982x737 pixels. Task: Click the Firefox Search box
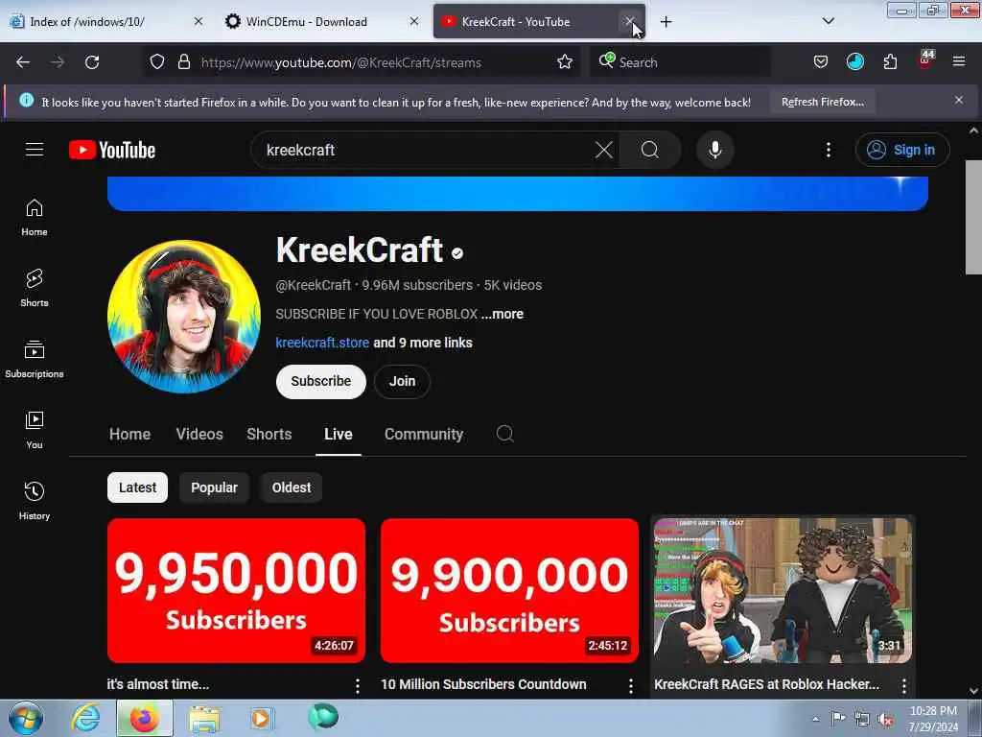click(680, 62)
